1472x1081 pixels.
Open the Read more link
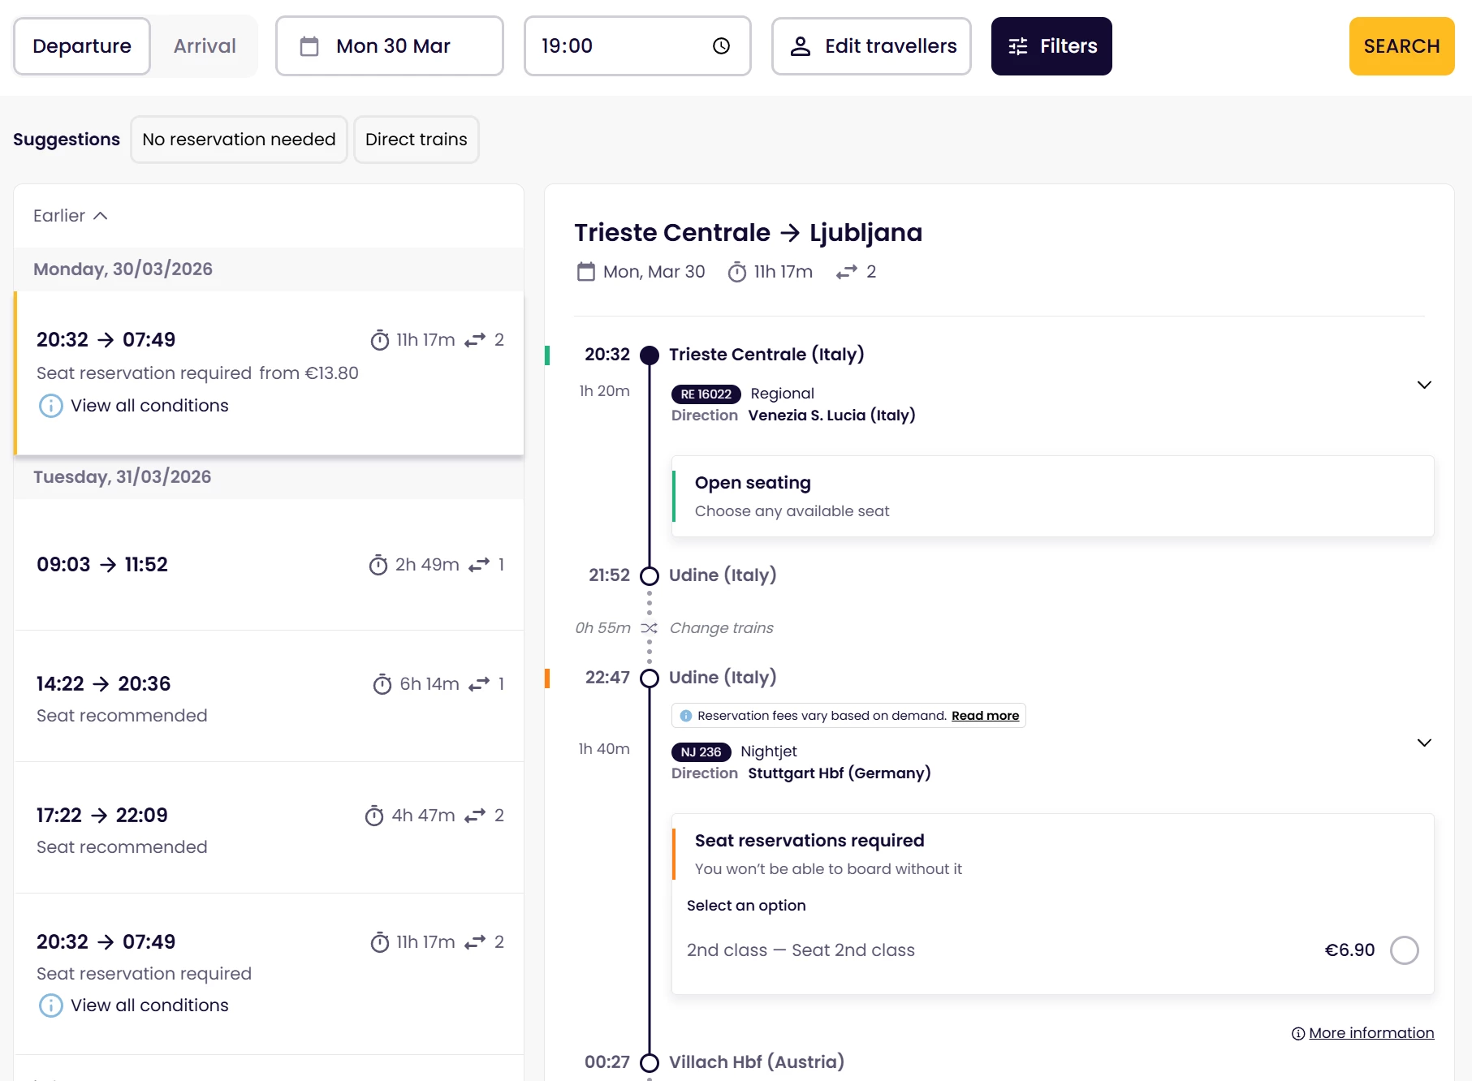[985, 716]
